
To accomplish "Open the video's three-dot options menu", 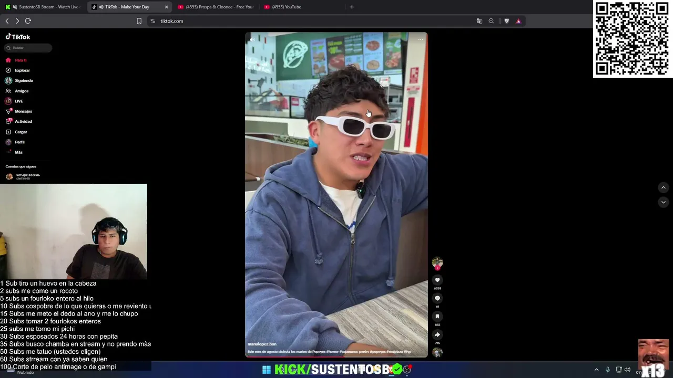I will [x=420, y=39].
